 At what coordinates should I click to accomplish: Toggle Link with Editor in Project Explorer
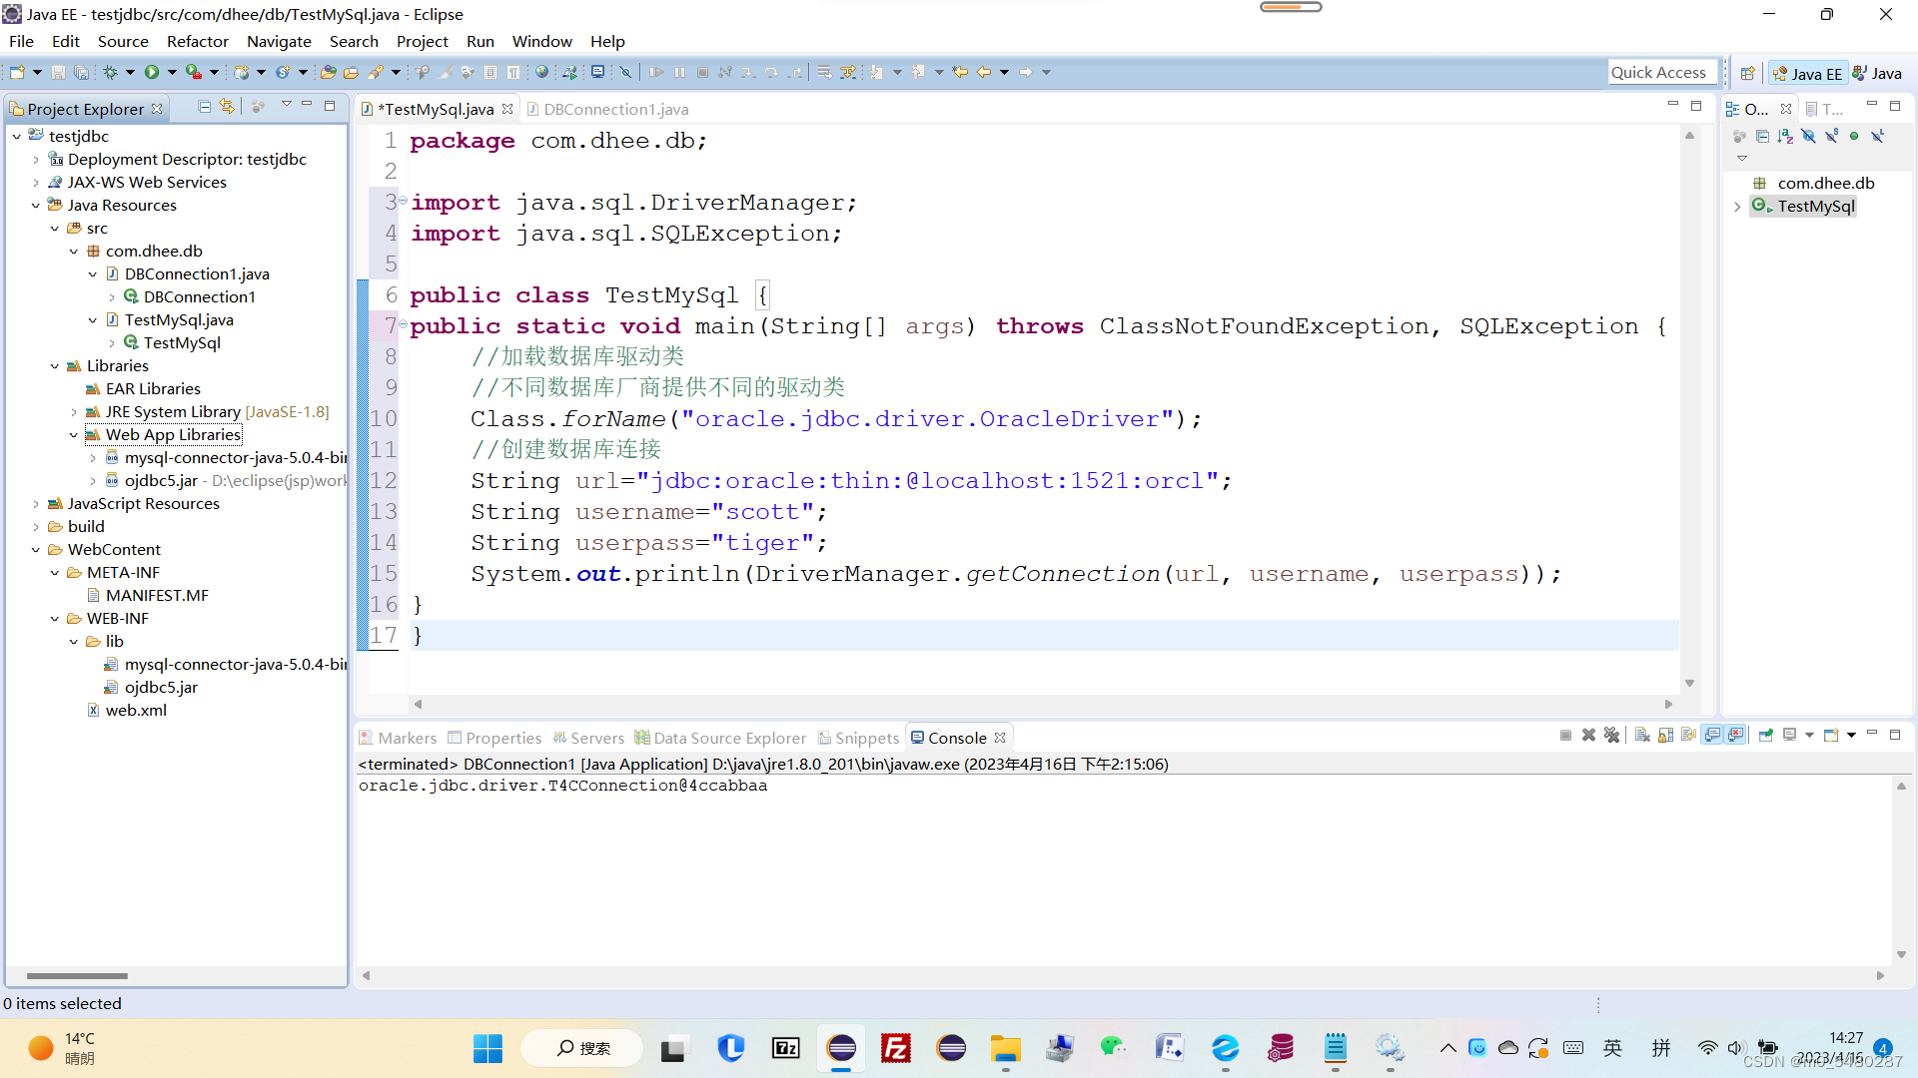click(x=228, y=107)
